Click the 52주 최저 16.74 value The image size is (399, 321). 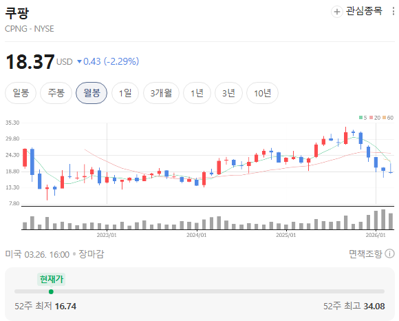pyautogui.click(x=45, y=306)
